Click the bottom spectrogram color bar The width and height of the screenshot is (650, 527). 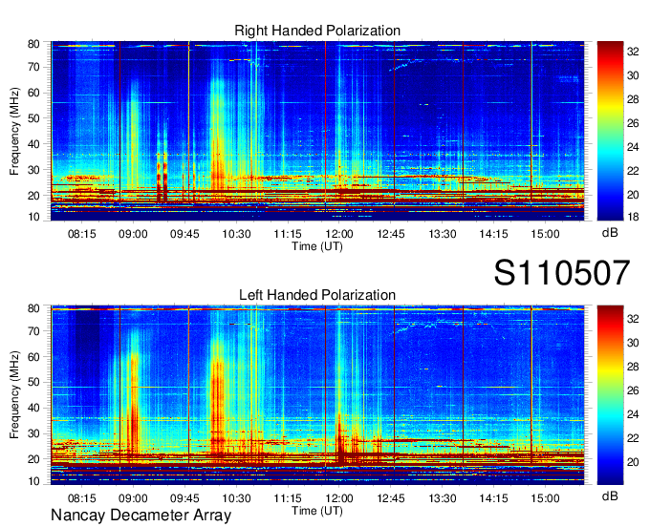pyautogui.click(x=610, y=395)
